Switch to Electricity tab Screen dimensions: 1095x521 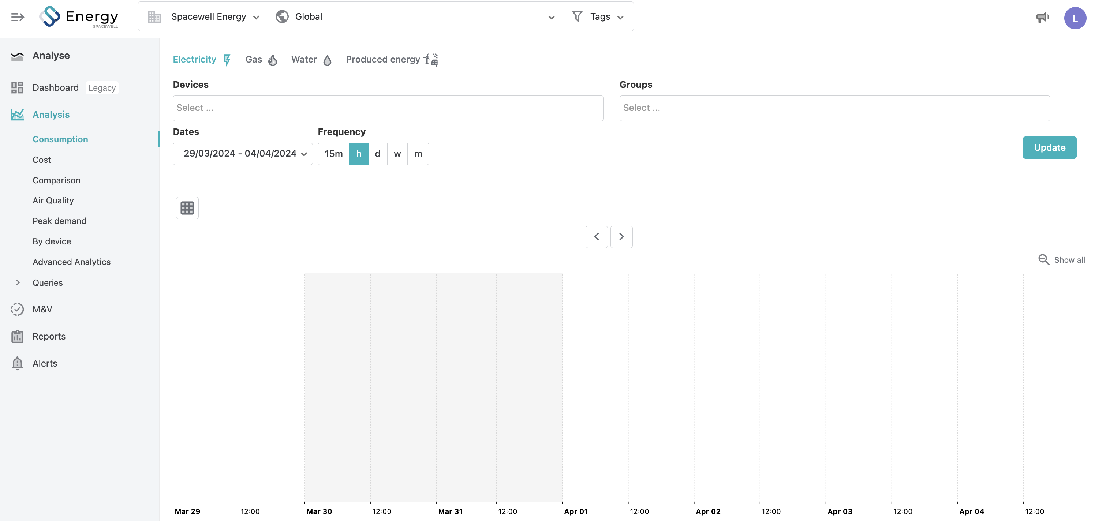[x=202, y=60]
